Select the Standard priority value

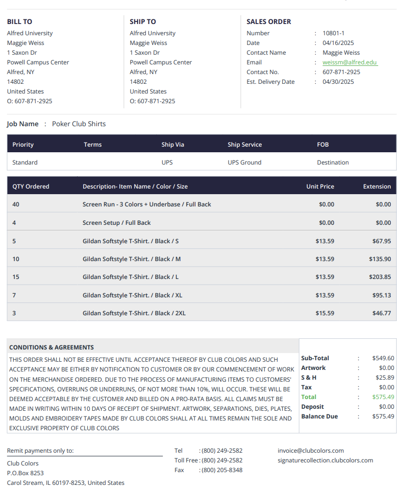(x=24, y=162)
